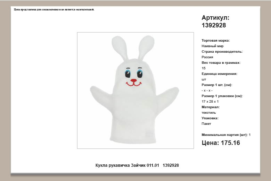Image resolution: width=271 pixels, height=181 pixels.
Task: Click the unit value 'шт'
Action: pyautogui.click(x=204, y=79)
